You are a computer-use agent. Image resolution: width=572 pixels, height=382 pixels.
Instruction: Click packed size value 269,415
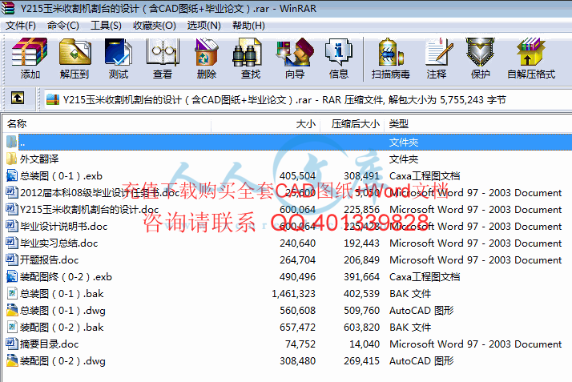click(x=361, y=360)
